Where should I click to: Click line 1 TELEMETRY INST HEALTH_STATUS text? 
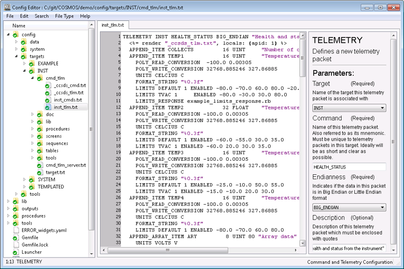tap(185, 37)
